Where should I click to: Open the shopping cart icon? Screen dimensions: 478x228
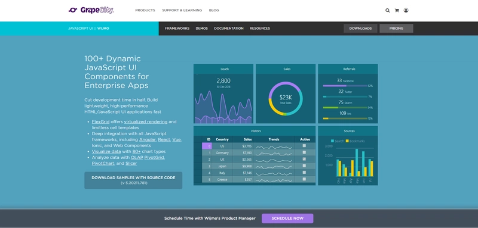click(397, 10)
